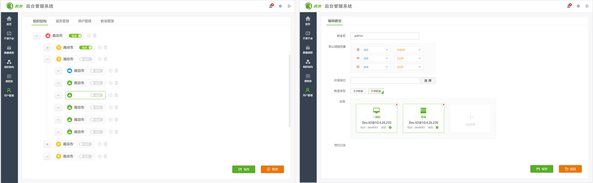593x183 pixels.
Task: Open 用户管理 in the right screen sidebar
Action: 308,92
